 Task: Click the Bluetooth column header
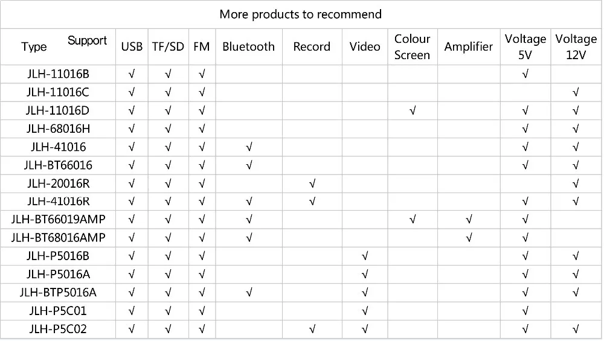pos(248,46)
